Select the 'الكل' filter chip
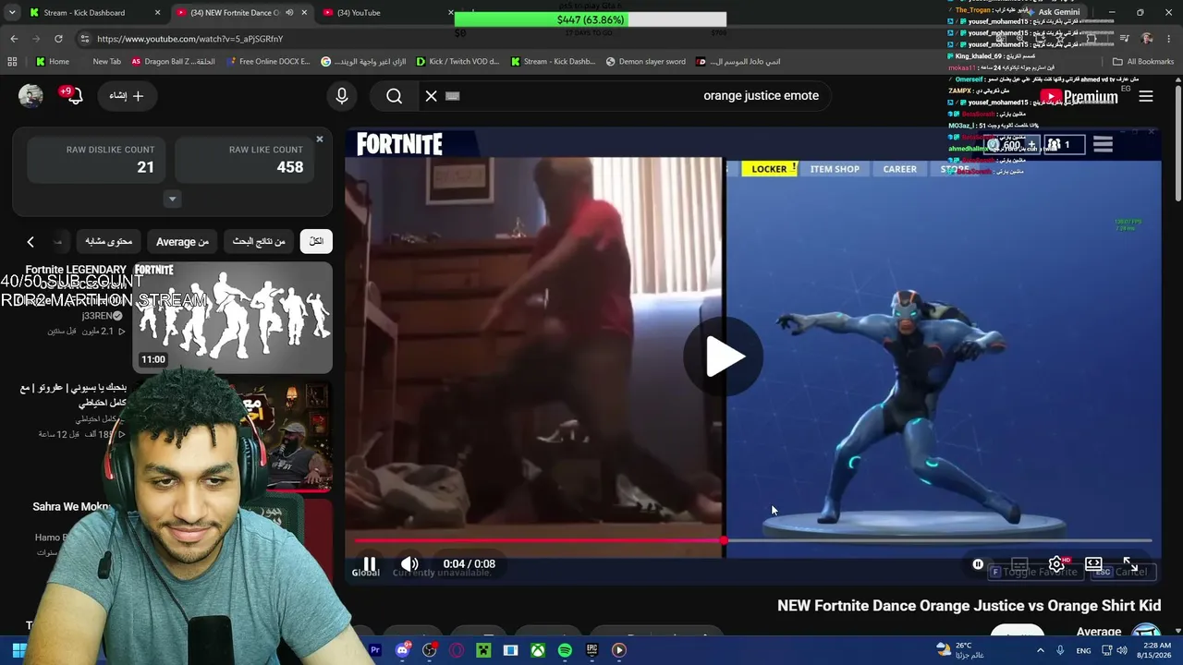Viewport: 1183px width, 665px height. [316, 241]
